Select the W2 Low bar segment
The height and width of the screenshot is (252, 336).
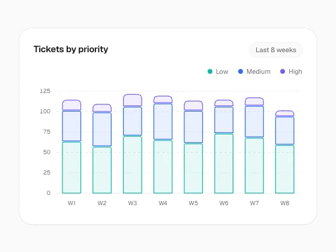coord(102,170)
